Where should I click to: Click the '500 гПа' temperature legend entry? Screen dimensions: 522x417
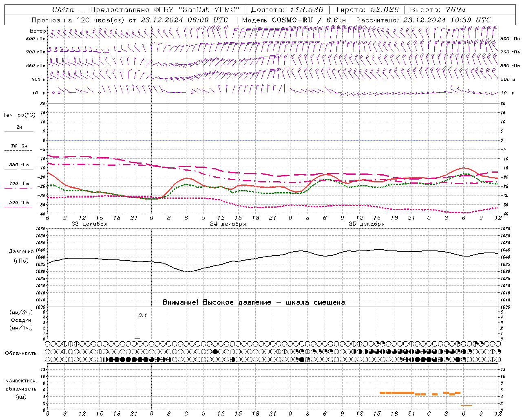19,202
